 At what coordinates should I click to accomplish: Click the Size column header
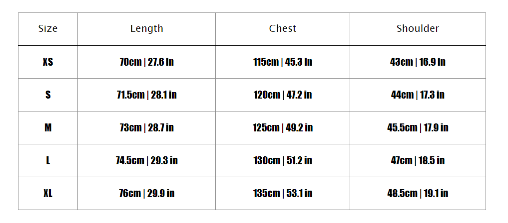tap(48, 29)
